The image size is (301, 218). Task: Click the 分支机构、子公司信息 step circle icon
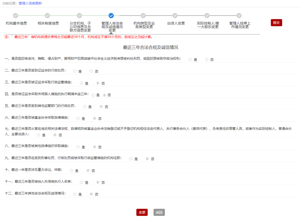click(79, 16)
